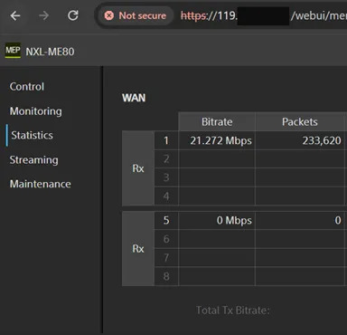Click the Packets column header
This screenshot has width=347, height=335.
[300, 122]
